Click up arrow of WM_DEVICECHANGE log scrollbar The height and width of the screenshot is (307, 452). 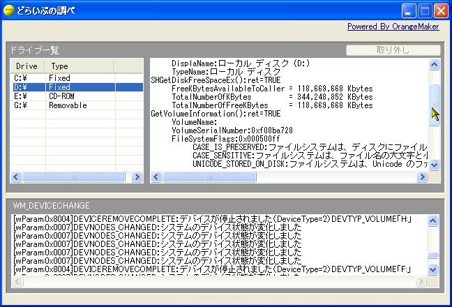433,220
